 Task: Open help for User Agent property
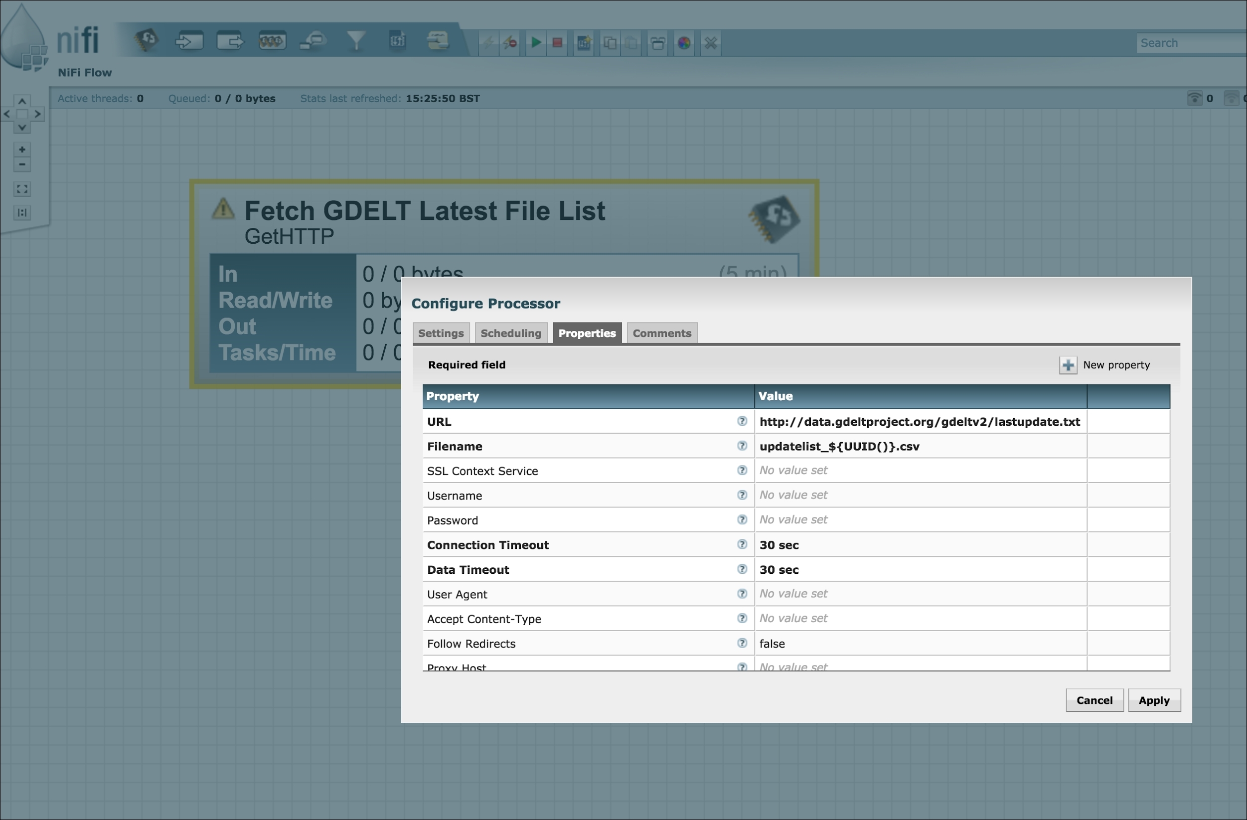tap(742, 594)
